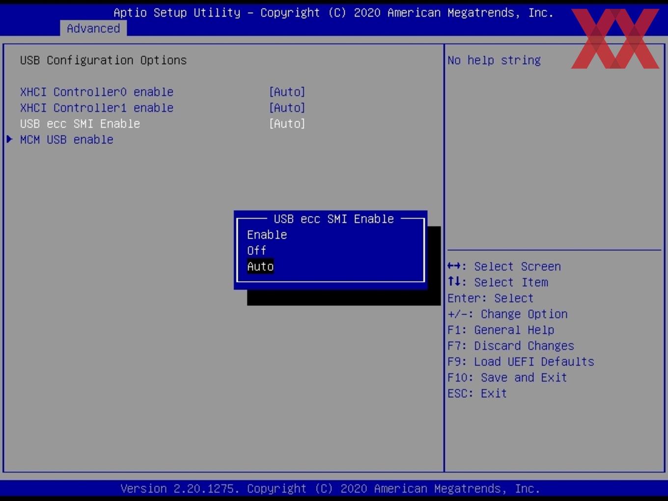Select USB ecc SMI Enable setting row
Viewport: 668px width, 501px height.
click(163, 124)
